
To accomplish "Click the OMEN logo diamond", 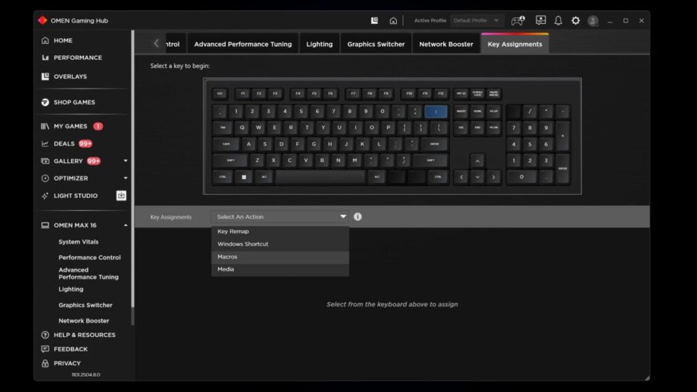I will click(x=42, y=20).
